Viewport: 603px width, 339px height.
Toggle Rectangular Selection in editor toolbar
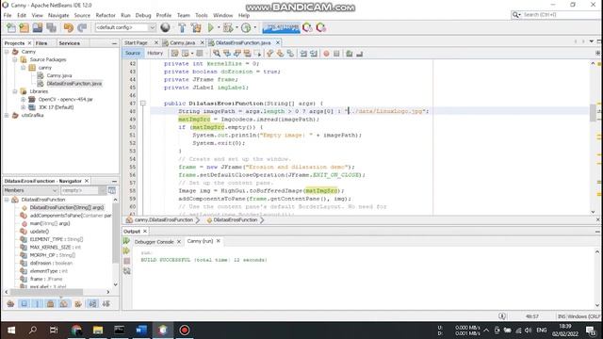point(257,54)
